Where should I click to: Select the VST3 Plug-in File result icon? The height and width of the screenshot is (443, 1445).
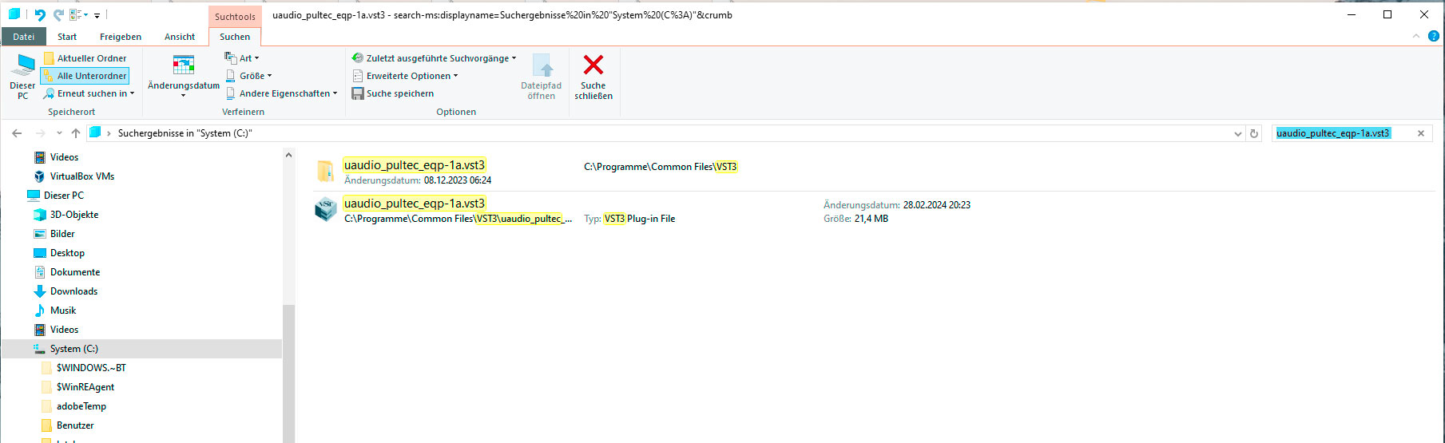[325, 209]
